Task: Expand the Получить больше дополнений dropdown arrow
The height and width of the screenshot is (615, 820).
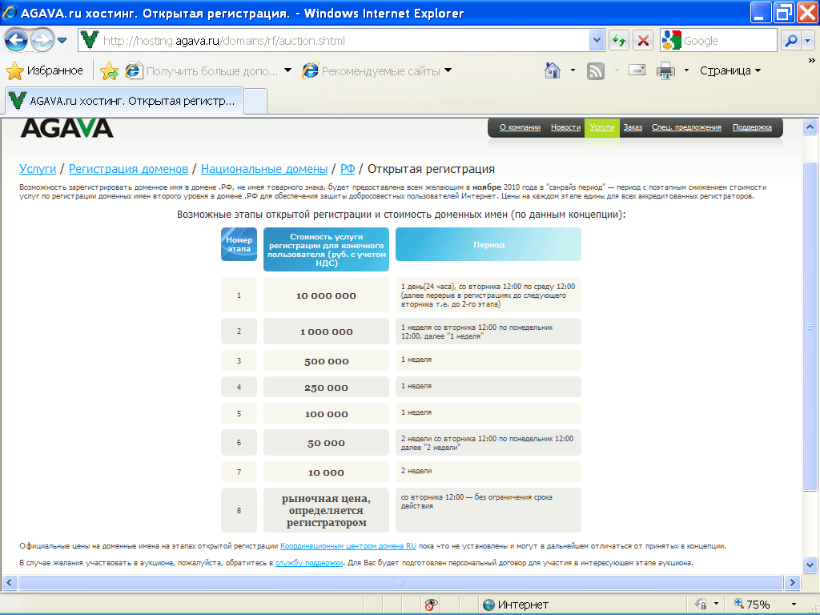Action: point(287,70)
